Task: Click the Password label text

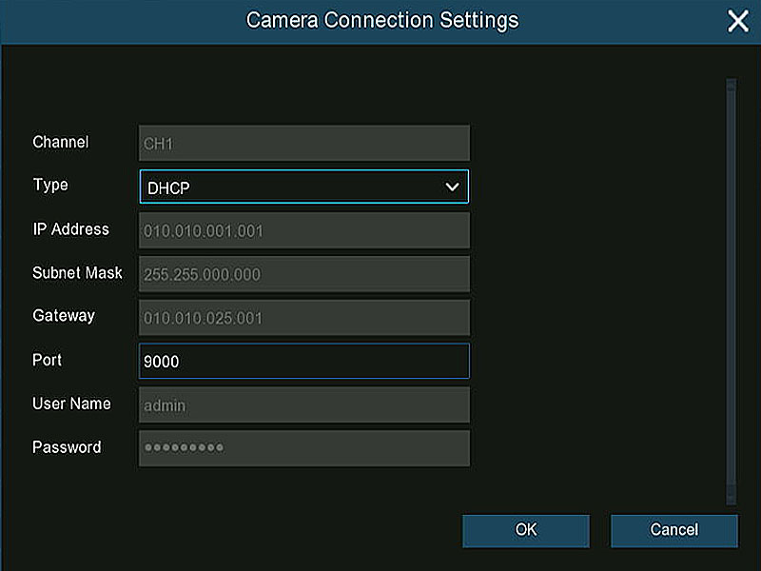Action: tap(67, 447)
